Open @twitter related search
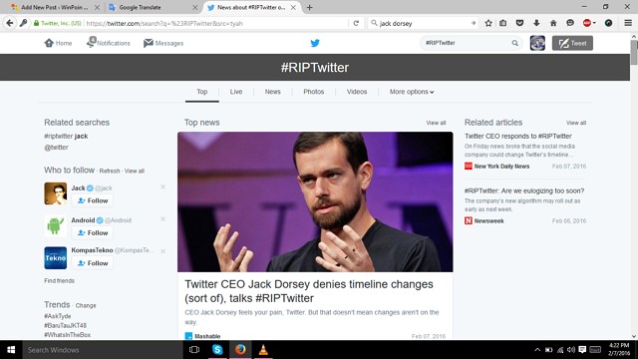Image resolution: width=638 pixels, height=359 pixels. coord(56,148)
